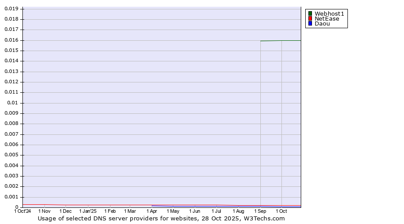Click the green Webhost1 legend swatch
The height and width of the screenshot is (224, 404).
[x=310, y=13]
